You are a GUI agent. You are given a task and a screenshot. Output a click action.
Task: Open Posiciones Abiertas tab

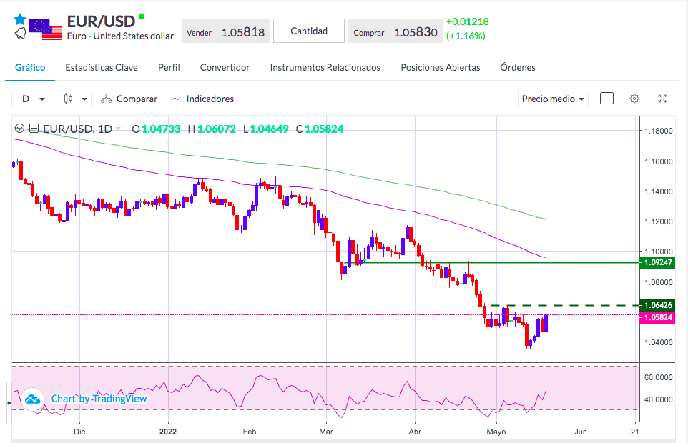440,67
